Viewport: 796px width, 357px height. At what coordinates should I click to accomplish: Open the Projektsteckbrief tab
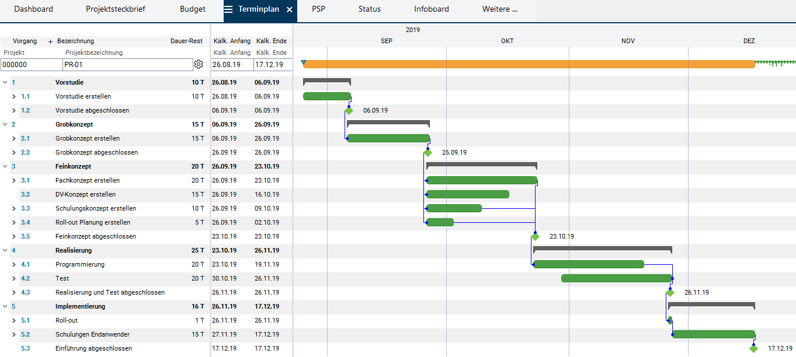[x=116, y=9]
